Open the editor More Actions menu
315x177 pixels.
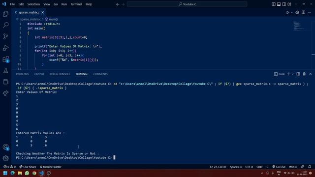(x=310, y=12)
